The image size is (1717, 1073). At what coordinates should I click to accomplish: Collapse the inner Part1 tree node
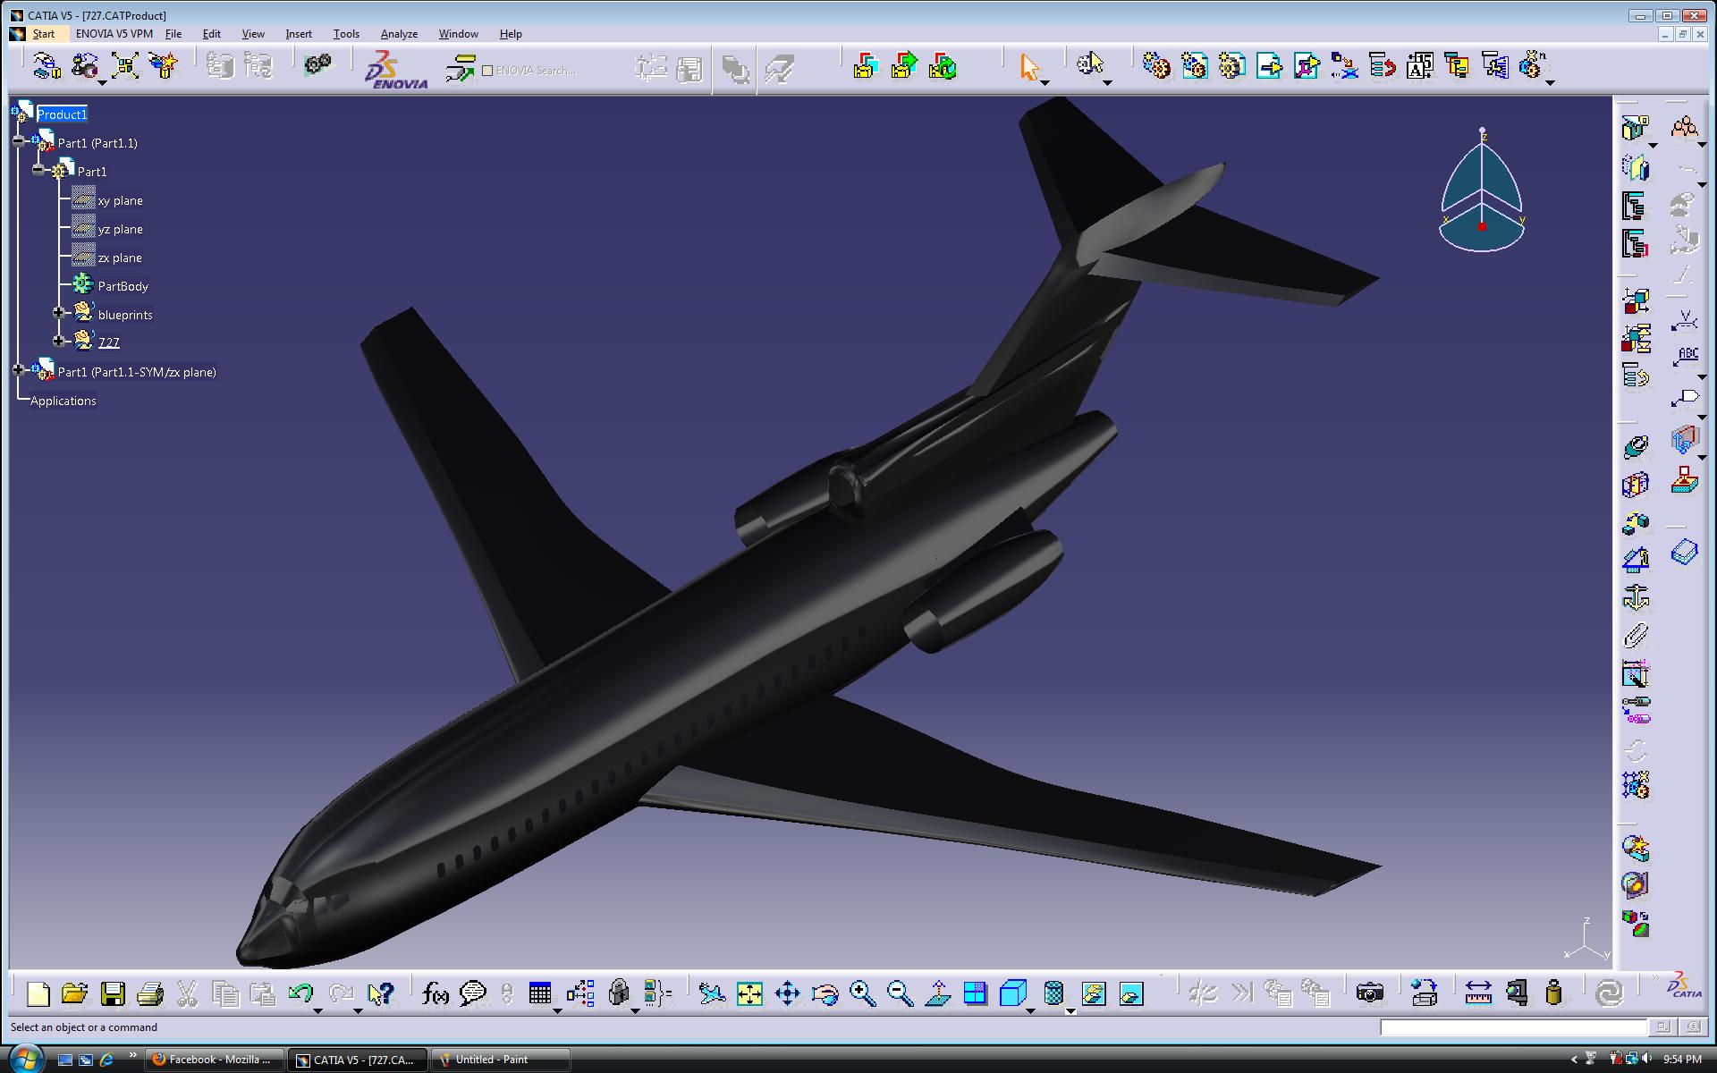[x=38, y=170]
